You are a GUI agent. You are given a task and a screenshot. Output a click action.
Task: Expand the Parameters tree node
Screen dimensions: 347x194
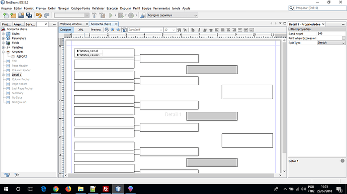pos(4,38)
